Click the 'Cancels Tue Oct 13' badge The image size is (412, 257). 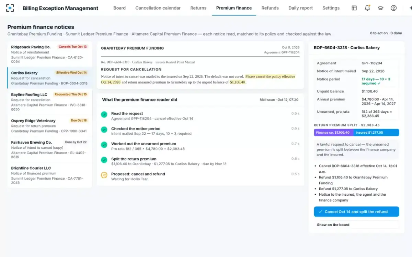pos(73,47)
